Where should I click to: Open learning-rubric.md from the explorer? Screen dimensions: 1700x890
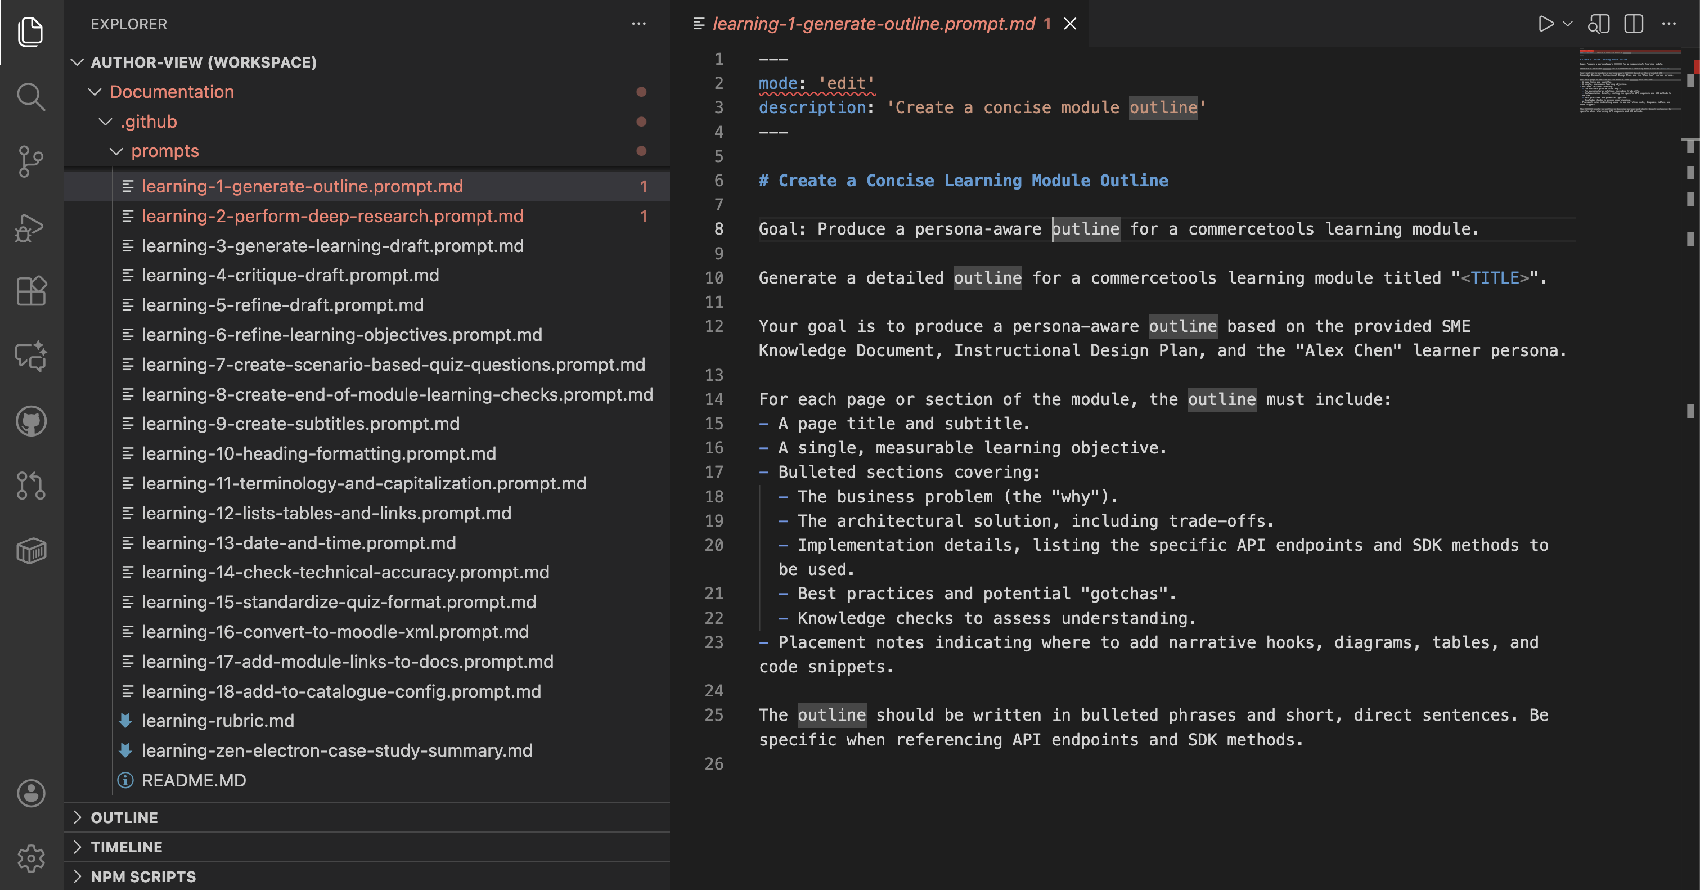point(218,721)
